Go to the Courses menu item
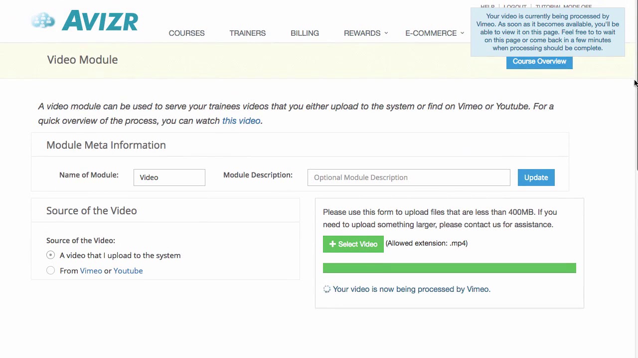The width and height of the screenshot is (638, 358). click(186, 33)
